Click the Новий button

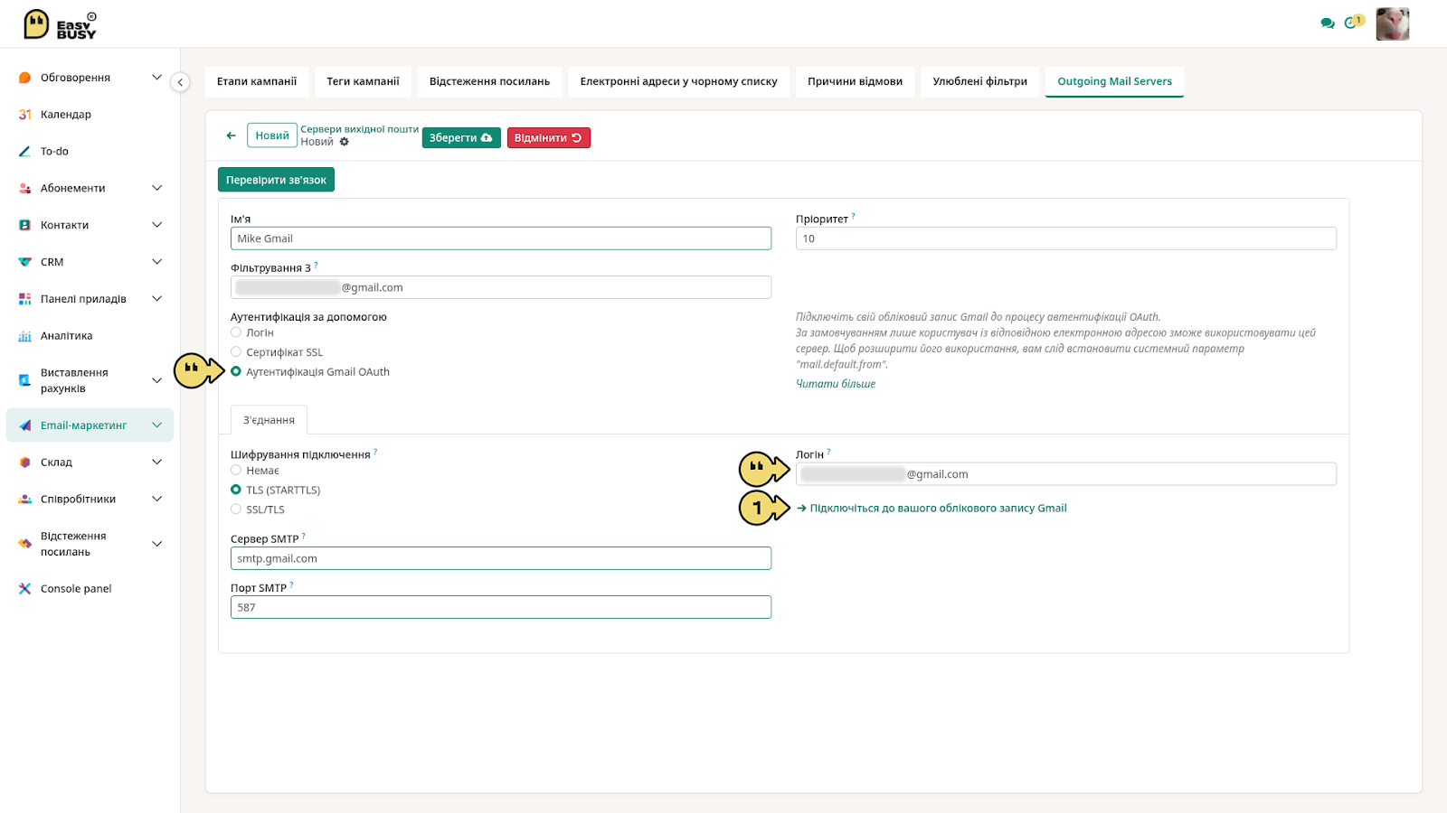(x=272, y=135)
